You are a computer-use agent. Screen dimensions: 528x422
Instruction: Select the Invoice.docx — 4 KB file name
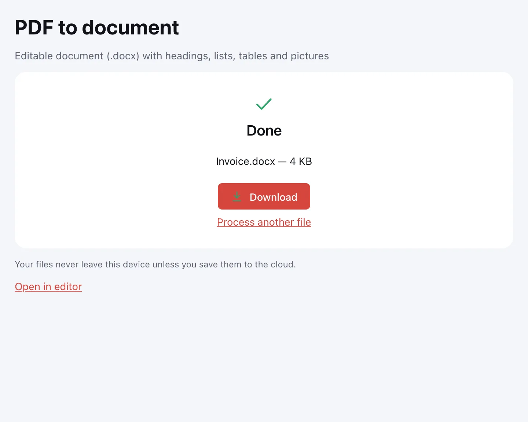point(264,161)
